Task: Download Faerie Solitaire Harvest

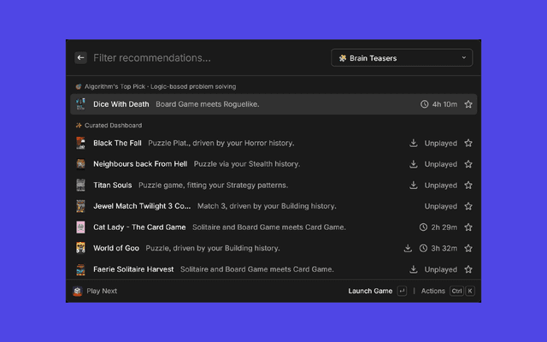Action: click(414, 269)
